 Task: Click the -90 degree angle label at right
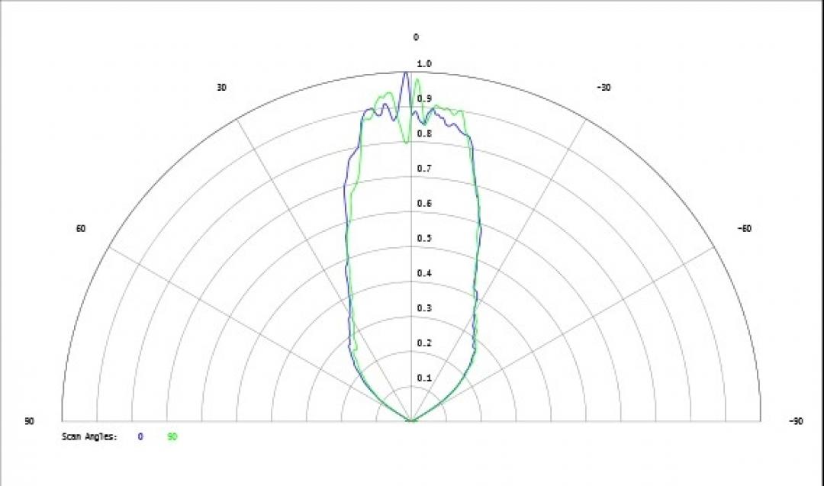pyautogui.click(x=796, y=421)
